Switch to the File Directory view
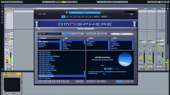This screenshot has width=170, height=95. point(78,34)
